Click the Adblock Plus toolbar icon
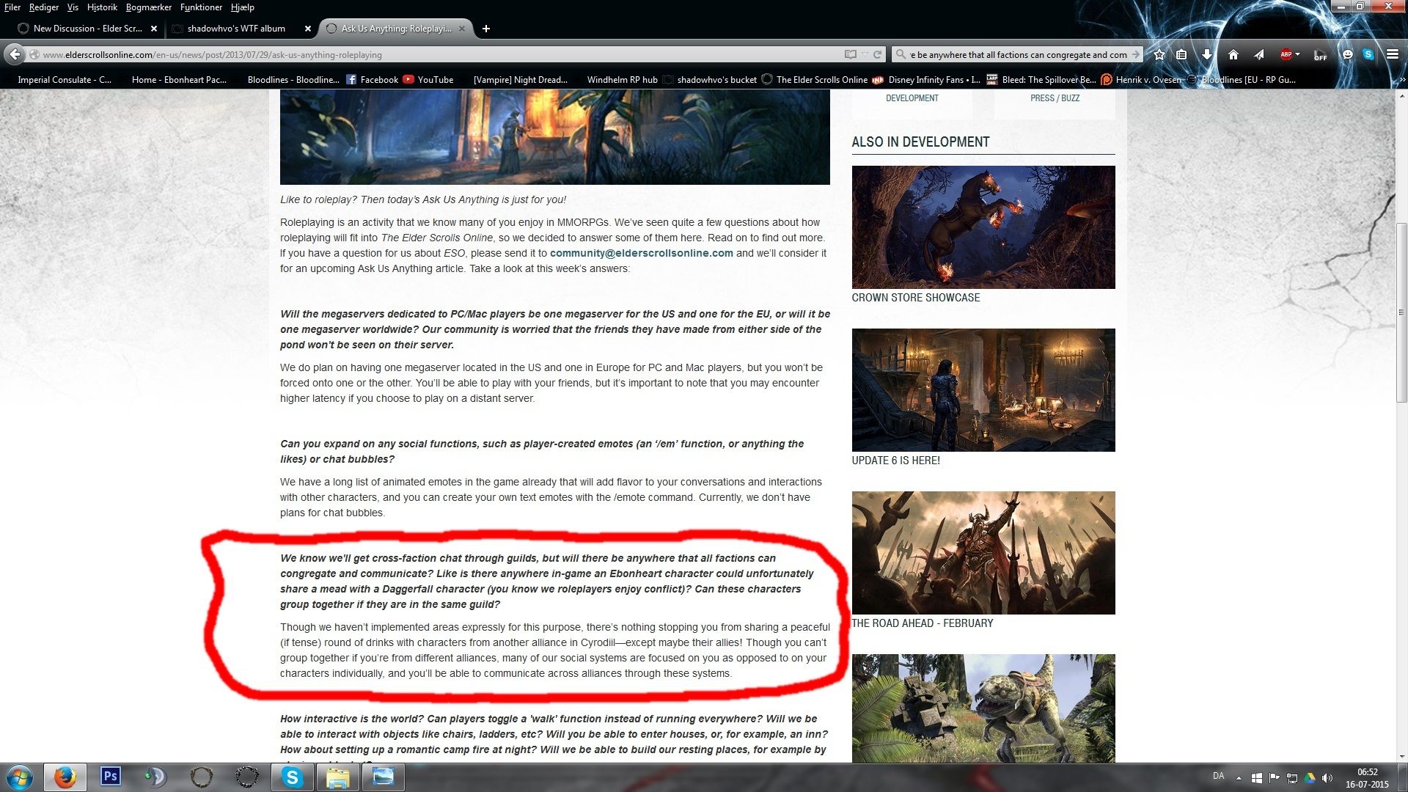Screen dimensions: 1408x792 pos(1286,54)
